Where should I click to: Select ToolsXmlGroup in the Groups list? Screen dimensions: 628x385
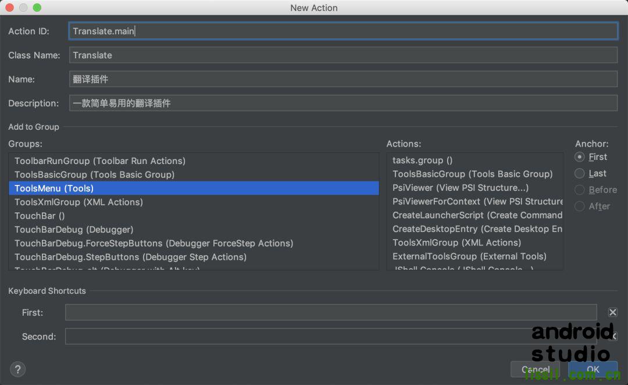[194, 201]
